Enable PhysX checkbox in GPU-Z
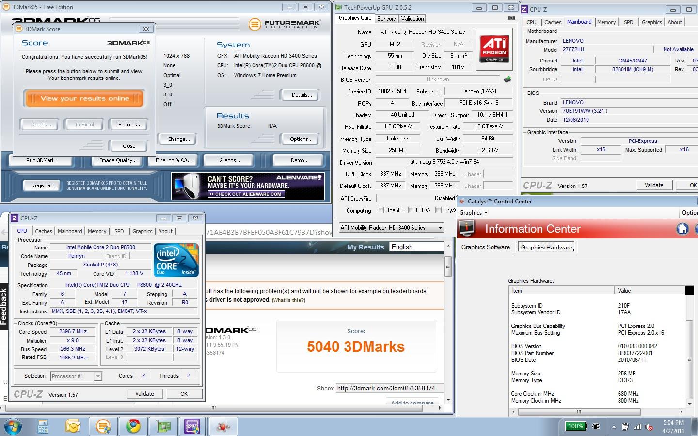 pos(438,210)
